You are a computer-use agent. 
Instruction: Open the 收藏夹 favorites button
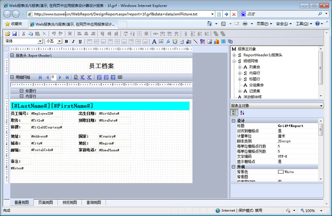pos(13,24)
